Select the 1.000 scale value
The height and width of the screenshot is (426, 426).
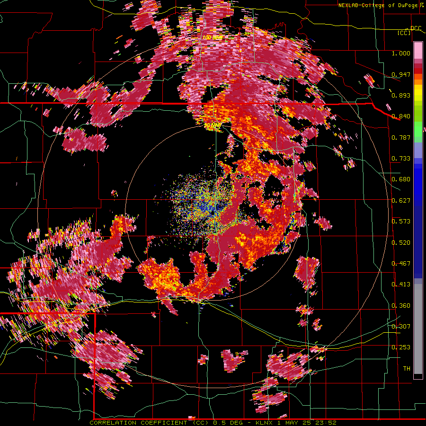(401, 53)
